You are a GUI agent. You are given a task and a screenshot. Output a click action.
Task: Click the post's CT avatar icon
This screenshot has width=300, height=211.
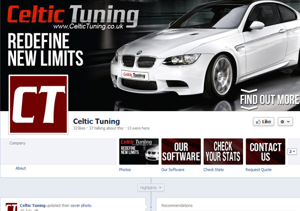[11, 207]
